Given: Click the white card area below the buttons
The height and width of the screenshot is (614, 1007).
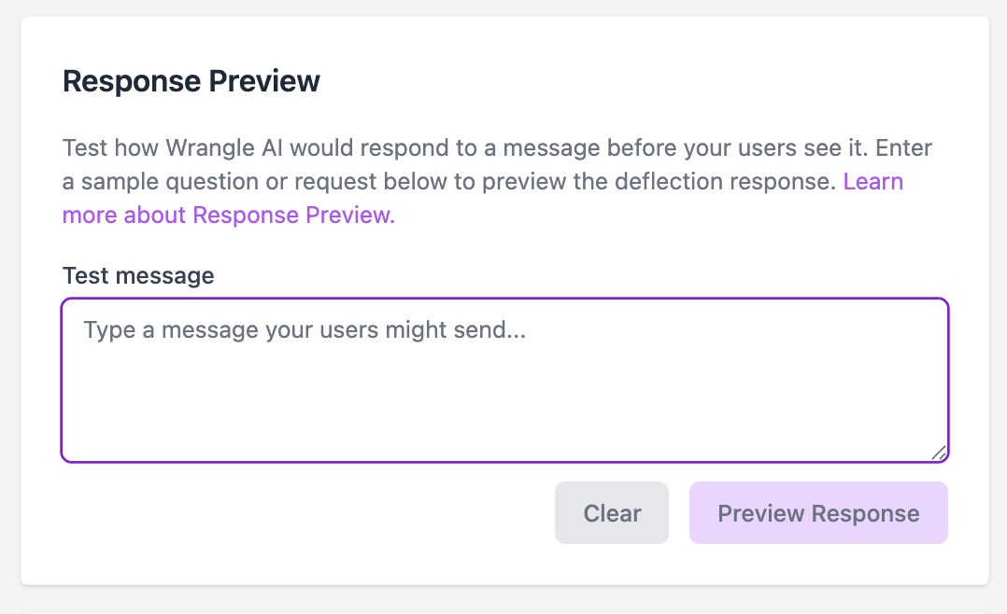Looking at the screenshot, I should 504,564.
